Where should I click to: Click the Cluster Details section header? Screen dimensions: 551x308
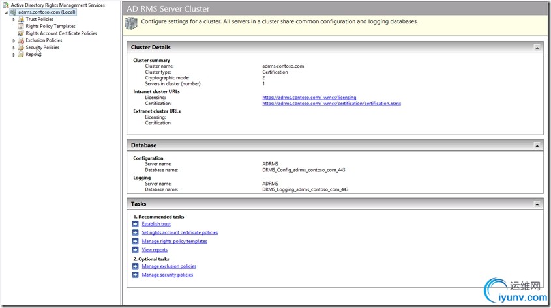(335, 48)
